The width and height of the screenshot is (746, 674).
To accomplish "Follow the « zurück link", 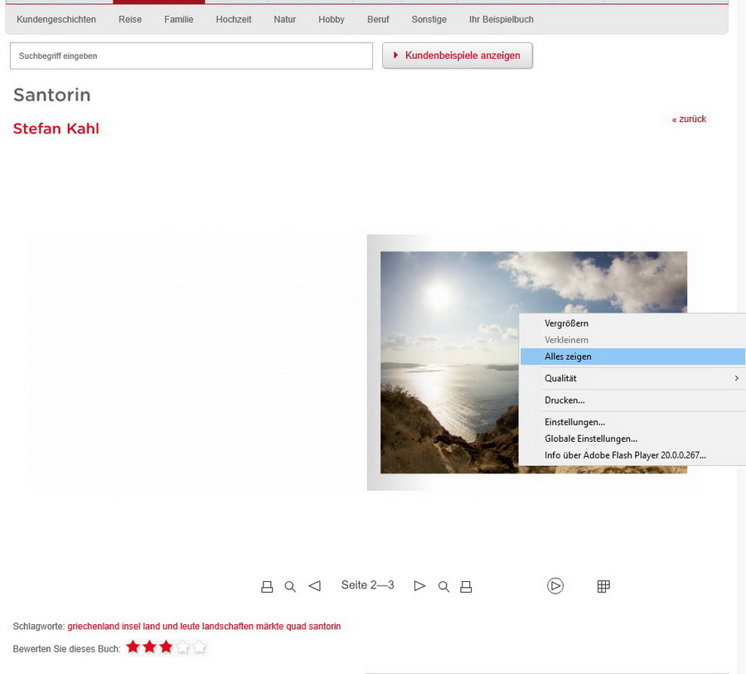I will (x=689, y=119).
